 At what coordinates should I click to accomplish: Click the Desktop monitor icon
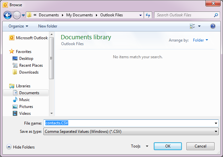(x=15, y=59)
